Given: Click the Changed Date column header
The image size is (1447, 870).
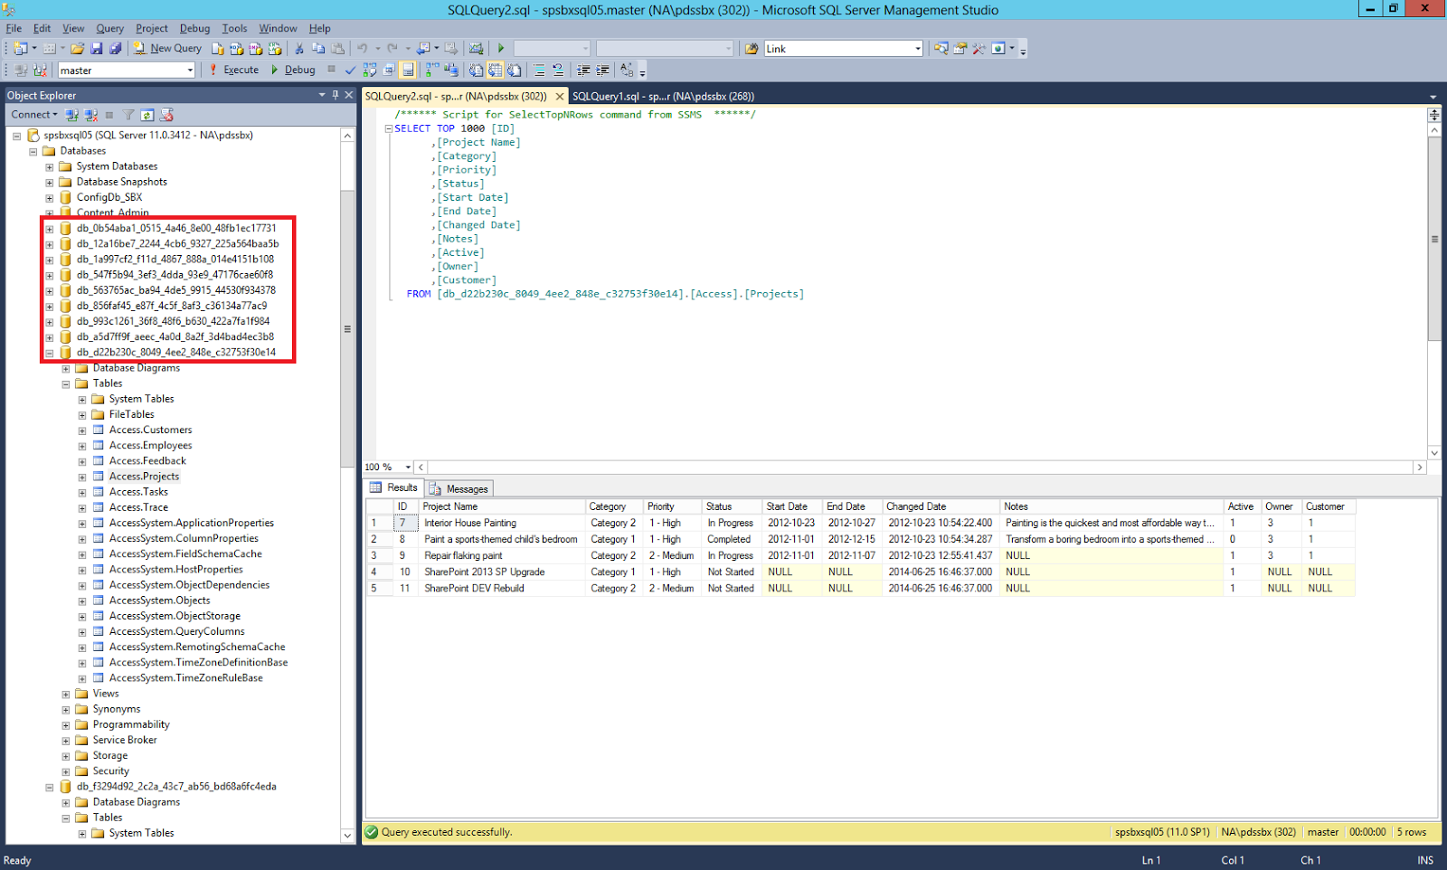Looking at the screenshot, I should click(941, 506).
